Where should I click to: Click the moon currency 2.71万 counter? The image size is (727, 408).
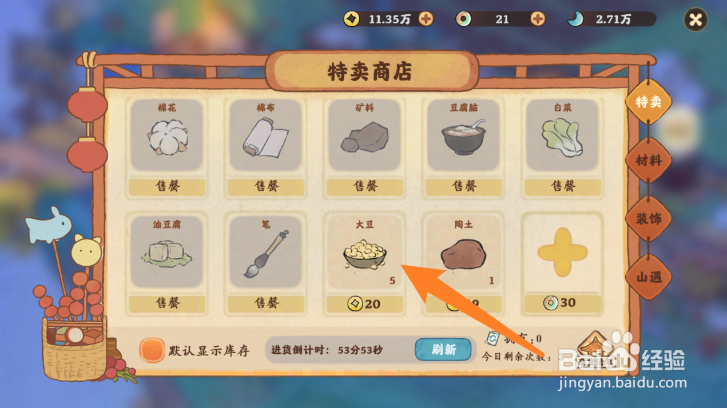[612, 19]
